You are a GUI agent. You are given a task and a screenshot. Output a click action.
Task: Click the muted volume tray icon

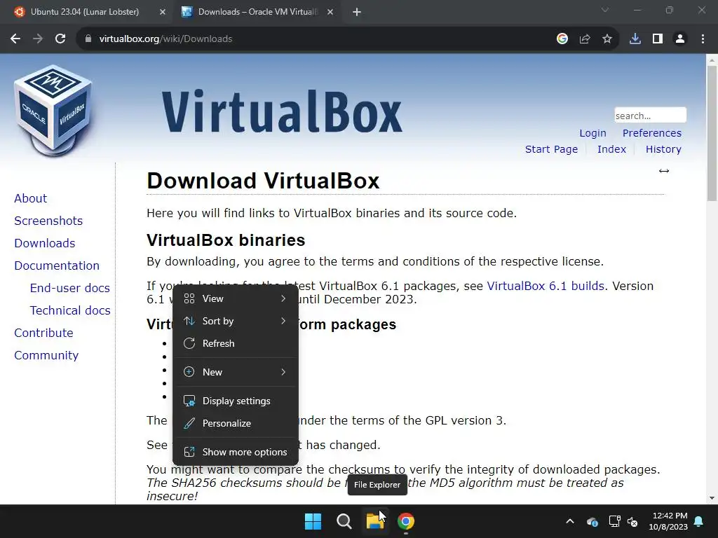click(x=633, y=521)
